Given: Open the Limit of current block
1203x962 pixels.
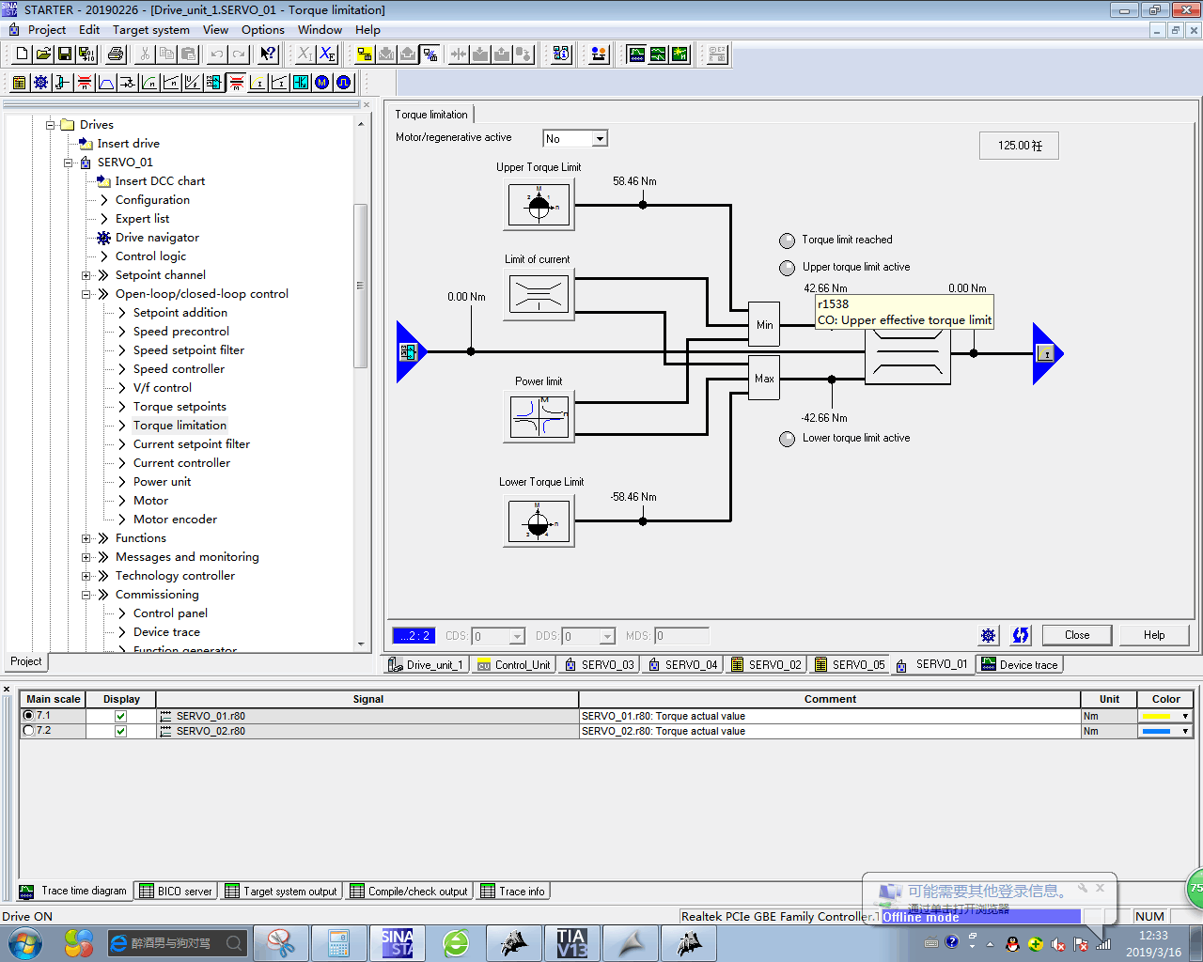Looking at the screenshot, I should (x=539, y=295).
